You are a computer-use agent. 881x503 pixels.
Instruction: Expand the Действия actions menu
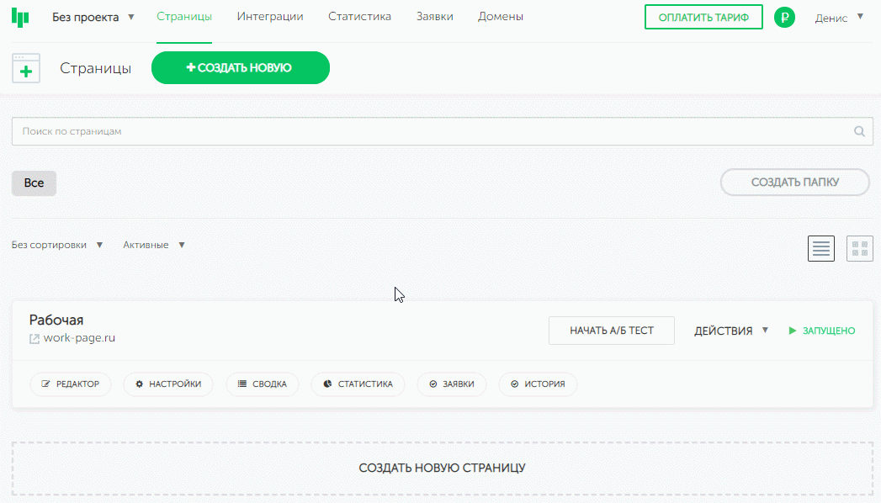tap(730, 331)
